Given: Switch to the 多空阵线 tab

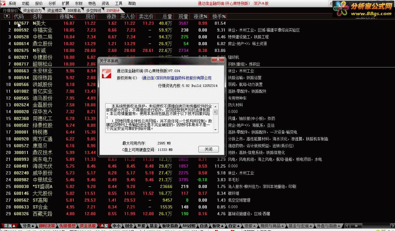Looking at the screenshot, I should 93,10.
